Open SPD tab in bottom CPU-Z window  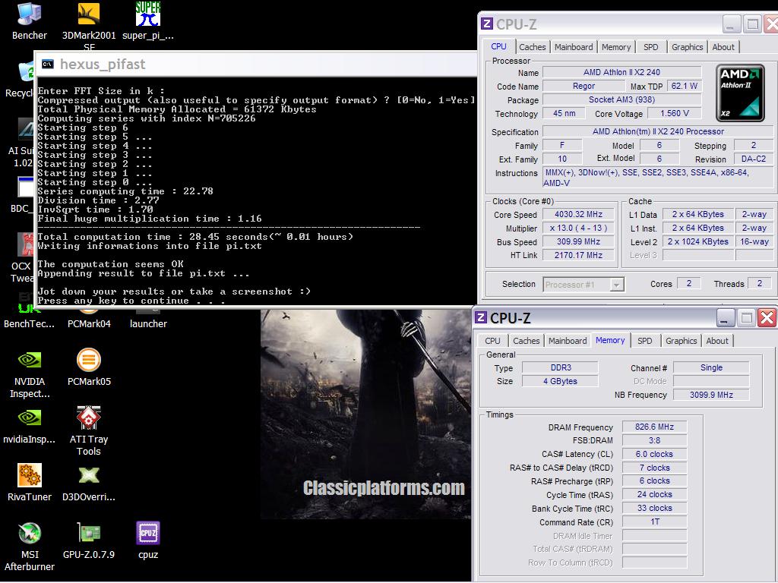645,341
